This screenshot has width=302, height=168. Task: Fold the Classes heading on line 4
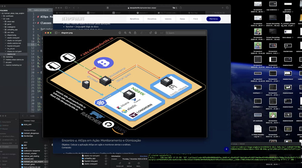coord(36,23)
